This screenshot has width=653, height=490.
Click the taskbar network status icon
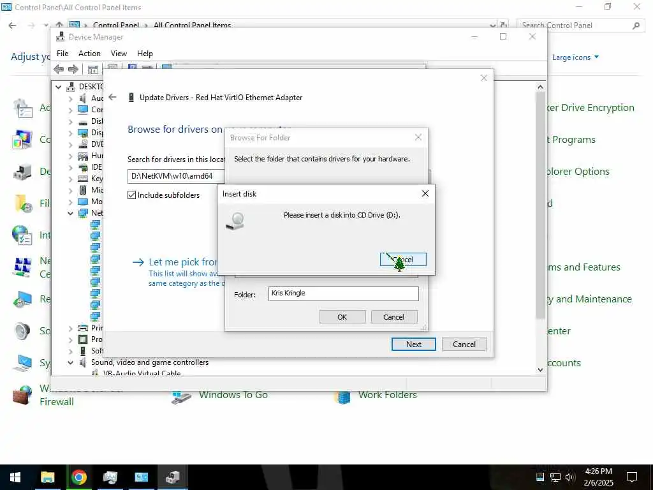555,477
